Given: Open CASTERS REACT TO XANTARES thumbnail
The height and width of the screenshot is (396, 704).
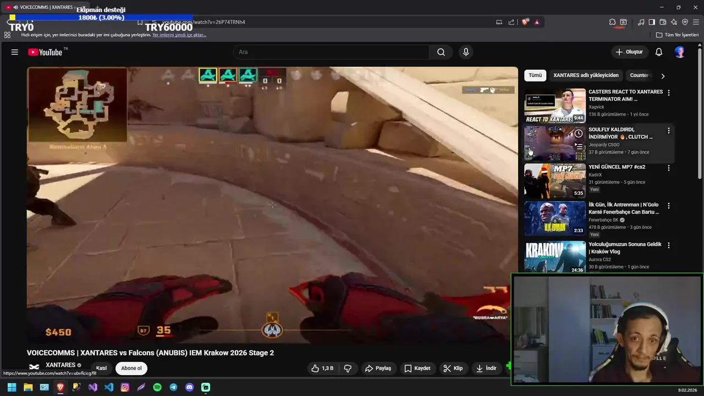Looking at the screenshot, I should (554, 106).
